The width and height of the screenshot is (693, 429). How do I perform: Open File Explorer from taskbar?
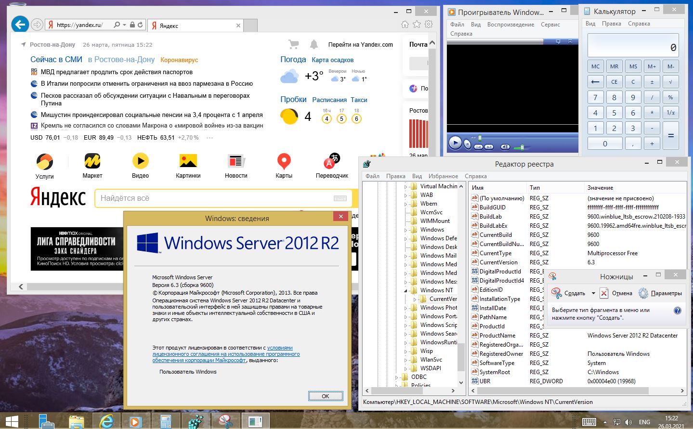(x=76, y=421)
